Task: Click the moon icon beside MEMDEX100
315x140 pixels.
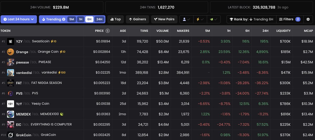Action: coord(62,114)
